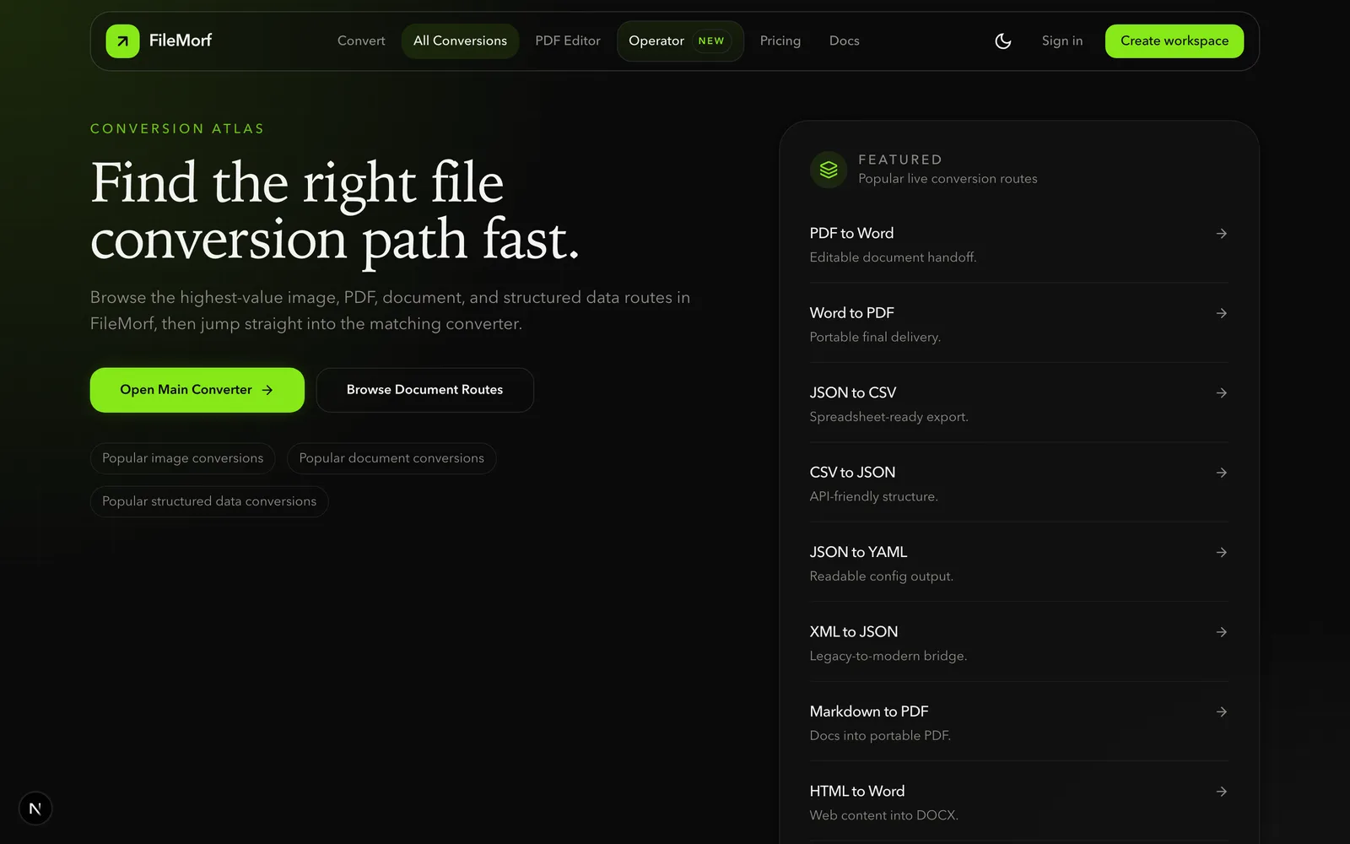Open the XML to JSON route
The image size is (1350, 844).
(1018, 643)
